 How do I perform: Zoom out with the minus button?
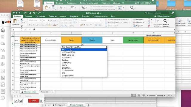(x=148, y=95)
